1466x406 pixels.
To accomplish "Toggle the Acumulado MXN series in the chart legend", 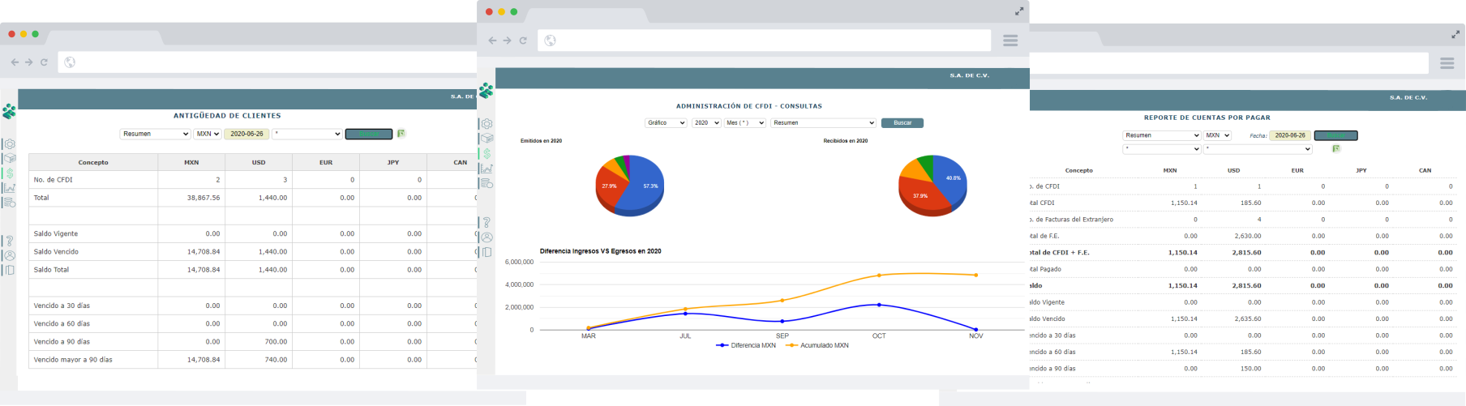I will click(817, 345).
